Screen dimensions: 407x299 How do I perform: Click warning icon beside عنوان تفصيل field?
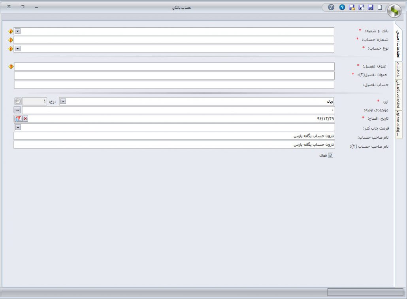click(11, 66)
